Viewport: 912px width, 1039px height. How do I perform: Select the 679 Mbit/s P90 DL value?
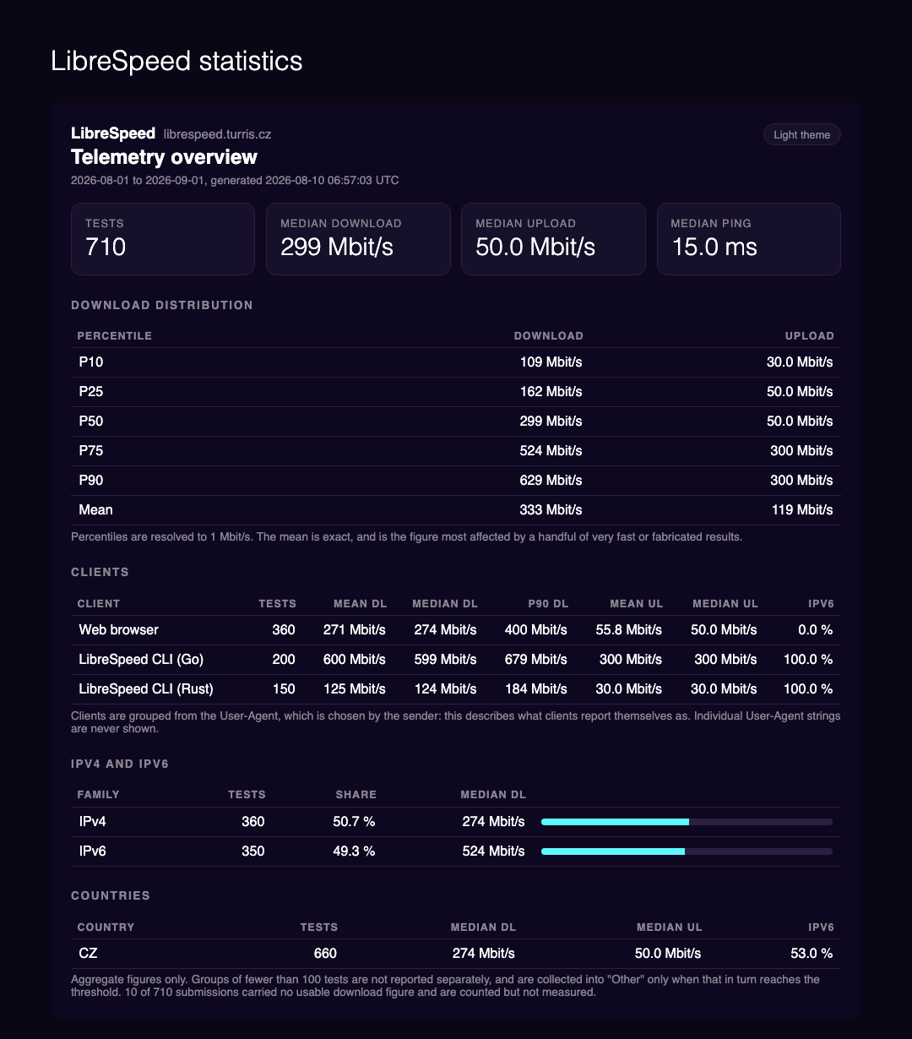tap(536, 660)
